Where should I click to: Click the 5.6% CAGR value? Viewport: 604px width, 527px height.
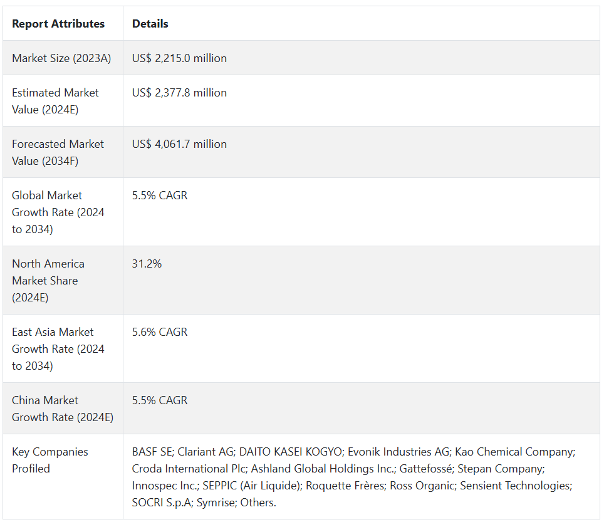[160, 332]
